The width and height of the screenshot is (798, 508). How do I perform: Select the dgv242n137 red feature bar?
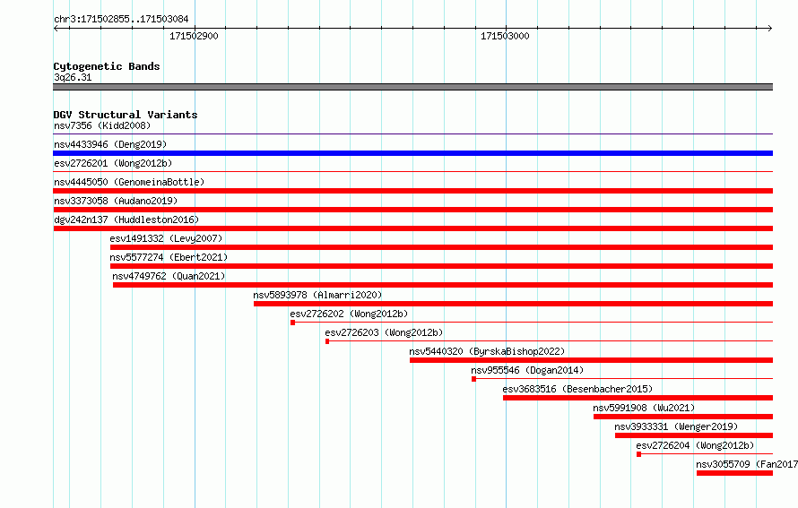pos(412,228)
